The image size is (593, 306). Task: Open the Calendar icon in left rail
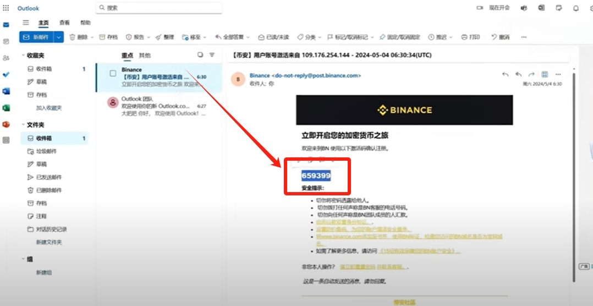pyautogui.click(x=6, y=41)
